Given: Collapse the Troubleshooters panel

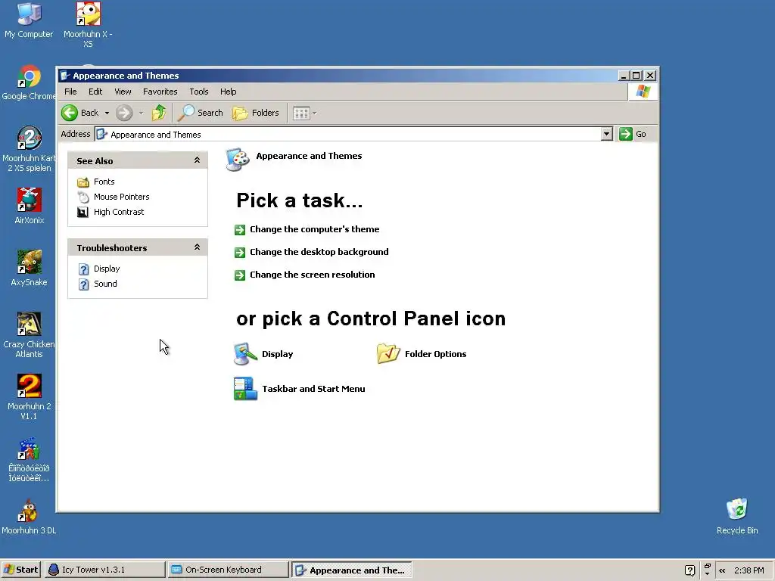Looking at the screenshot, I should pos(197,247).
